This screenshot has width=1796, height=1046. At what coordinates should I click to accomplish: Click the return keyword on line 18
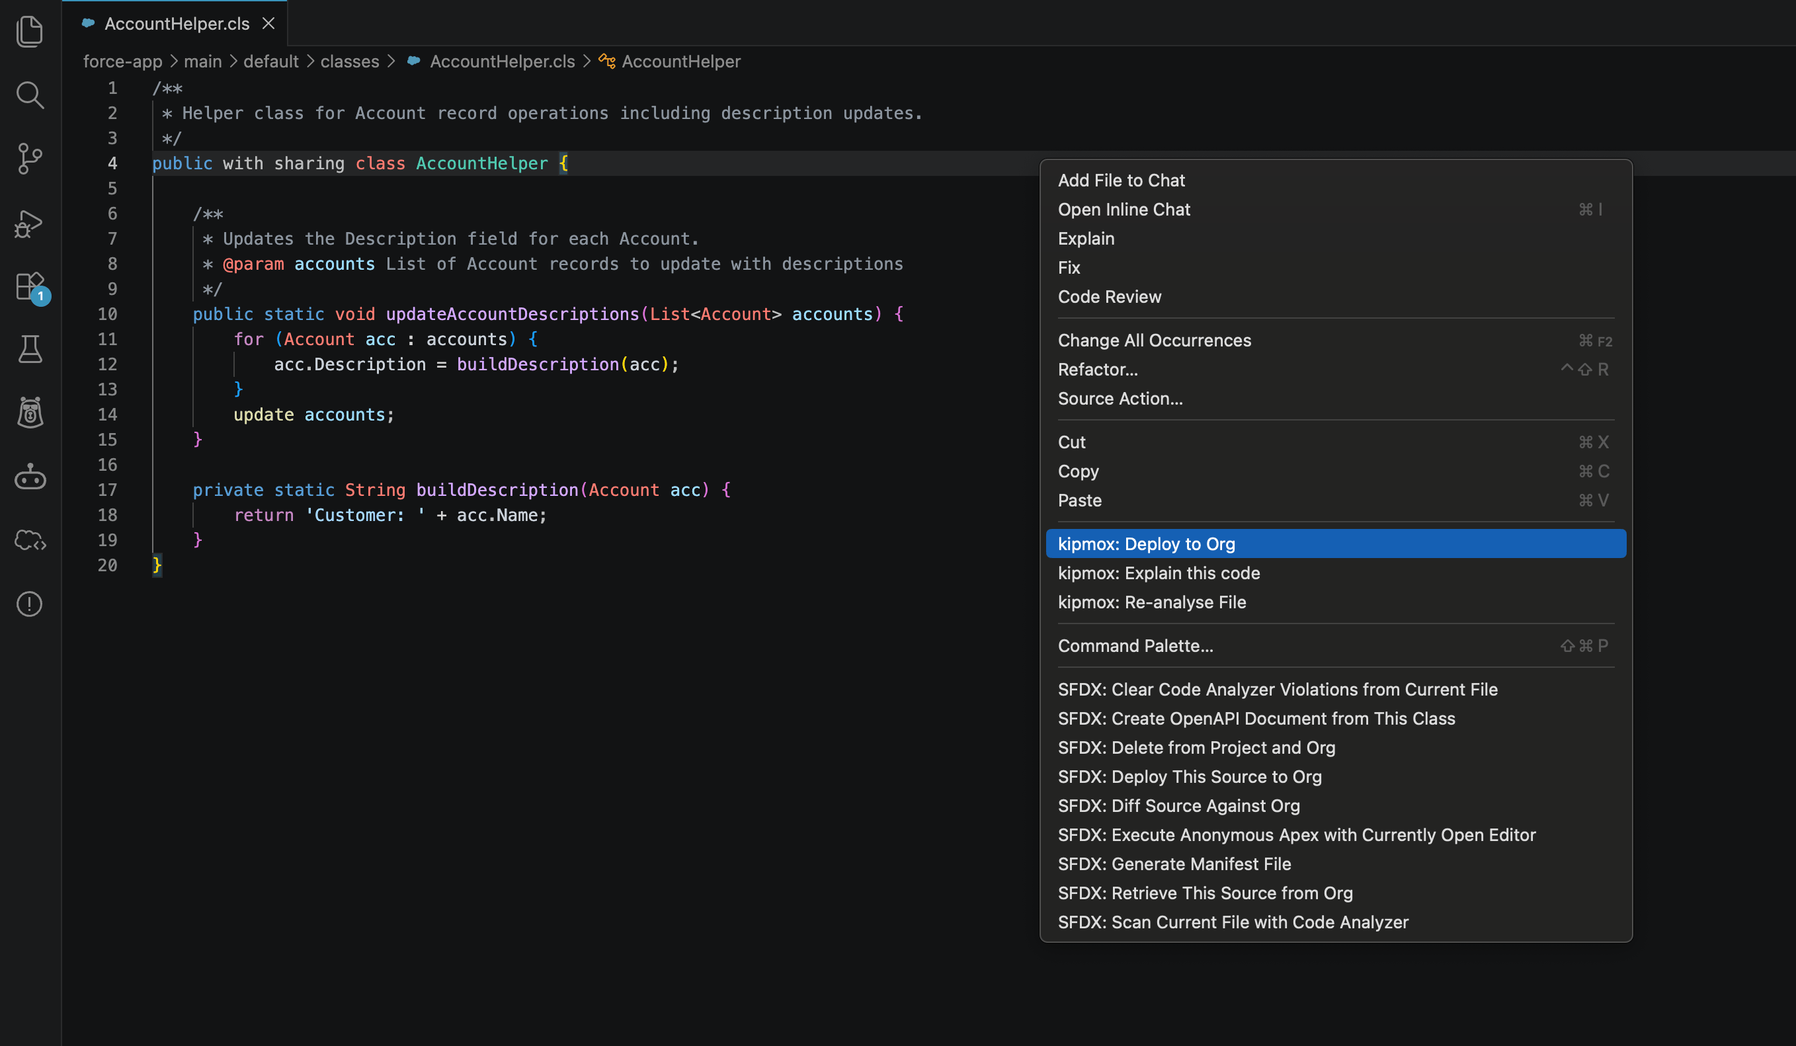(264, 516)
